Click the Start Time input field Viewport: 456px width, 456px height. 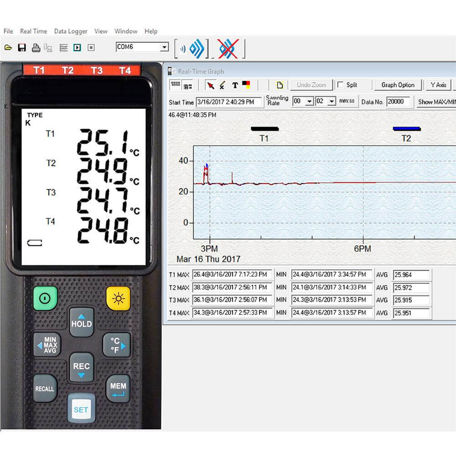229,102
